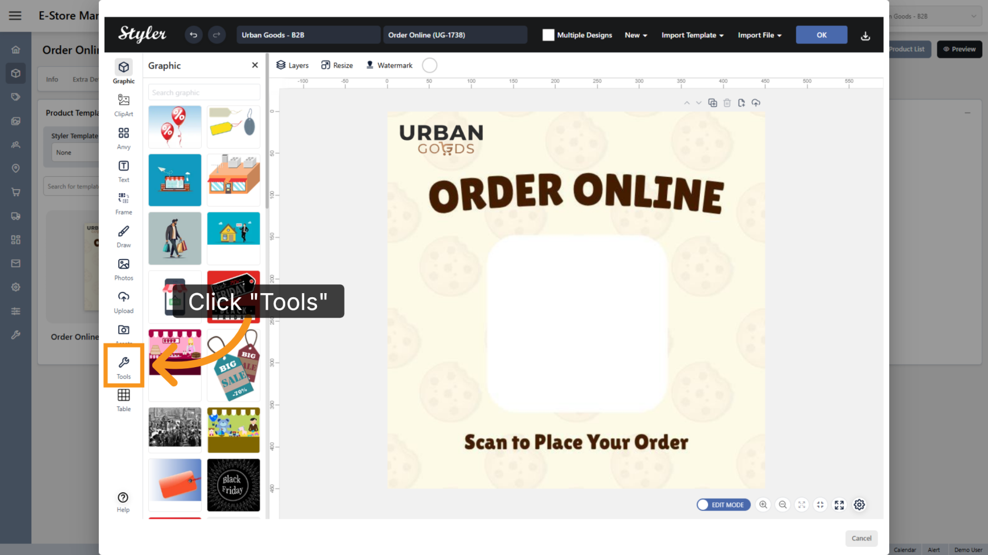
Task: Open the Layers panel
Action: pyautogui.click(x=292, y=65)
